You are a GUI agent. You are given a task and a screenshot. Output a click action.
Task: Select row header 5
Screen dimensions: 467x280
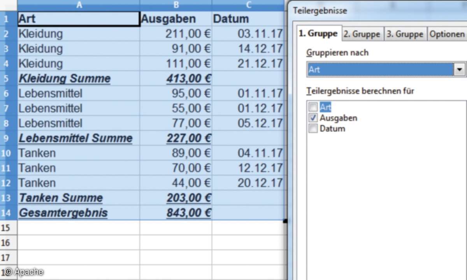pyautogui.click(x=9, y=78)
